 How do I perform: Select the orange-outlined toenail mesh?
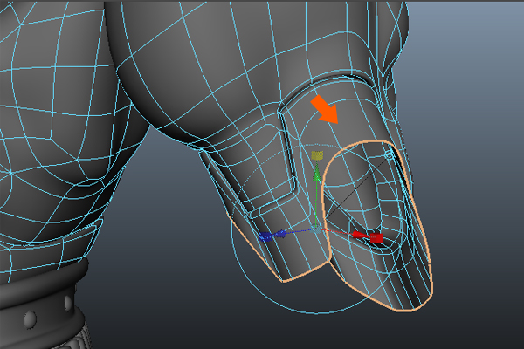tap(376, 226)
